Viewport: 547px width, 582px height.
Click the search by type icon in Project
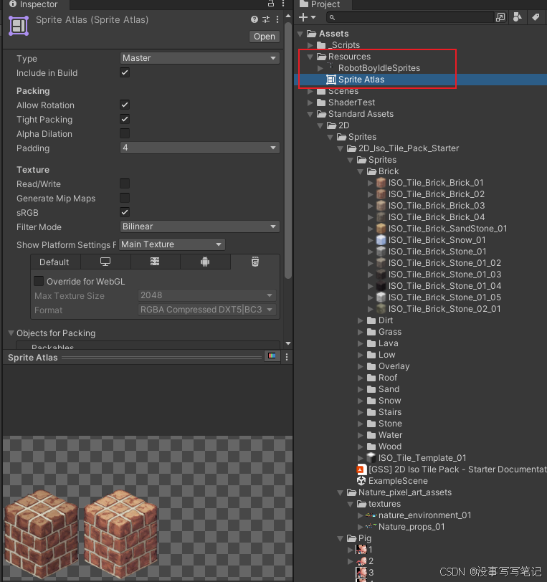[x=518, y=17]
